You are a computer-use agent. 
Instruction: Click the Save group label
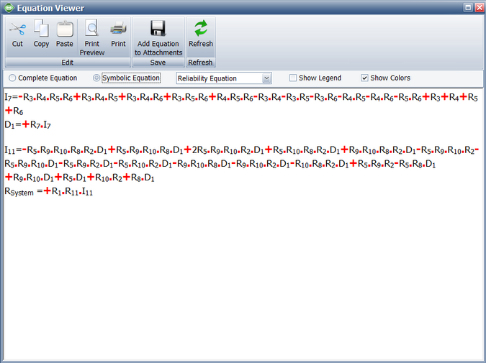pos(158,63)
